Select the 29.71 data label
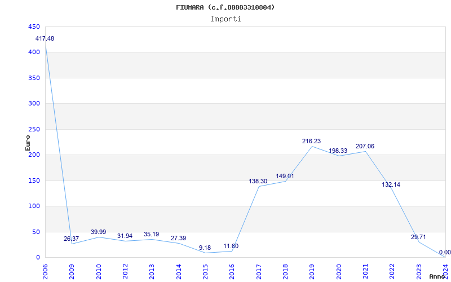Viewport: 451px width, 282px height. 418,237
